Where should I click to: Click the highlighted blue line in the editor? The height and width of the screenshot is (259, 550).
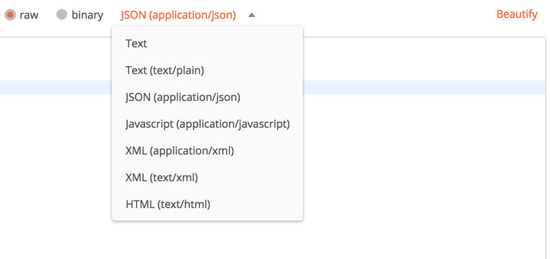(x=423, y=87)
